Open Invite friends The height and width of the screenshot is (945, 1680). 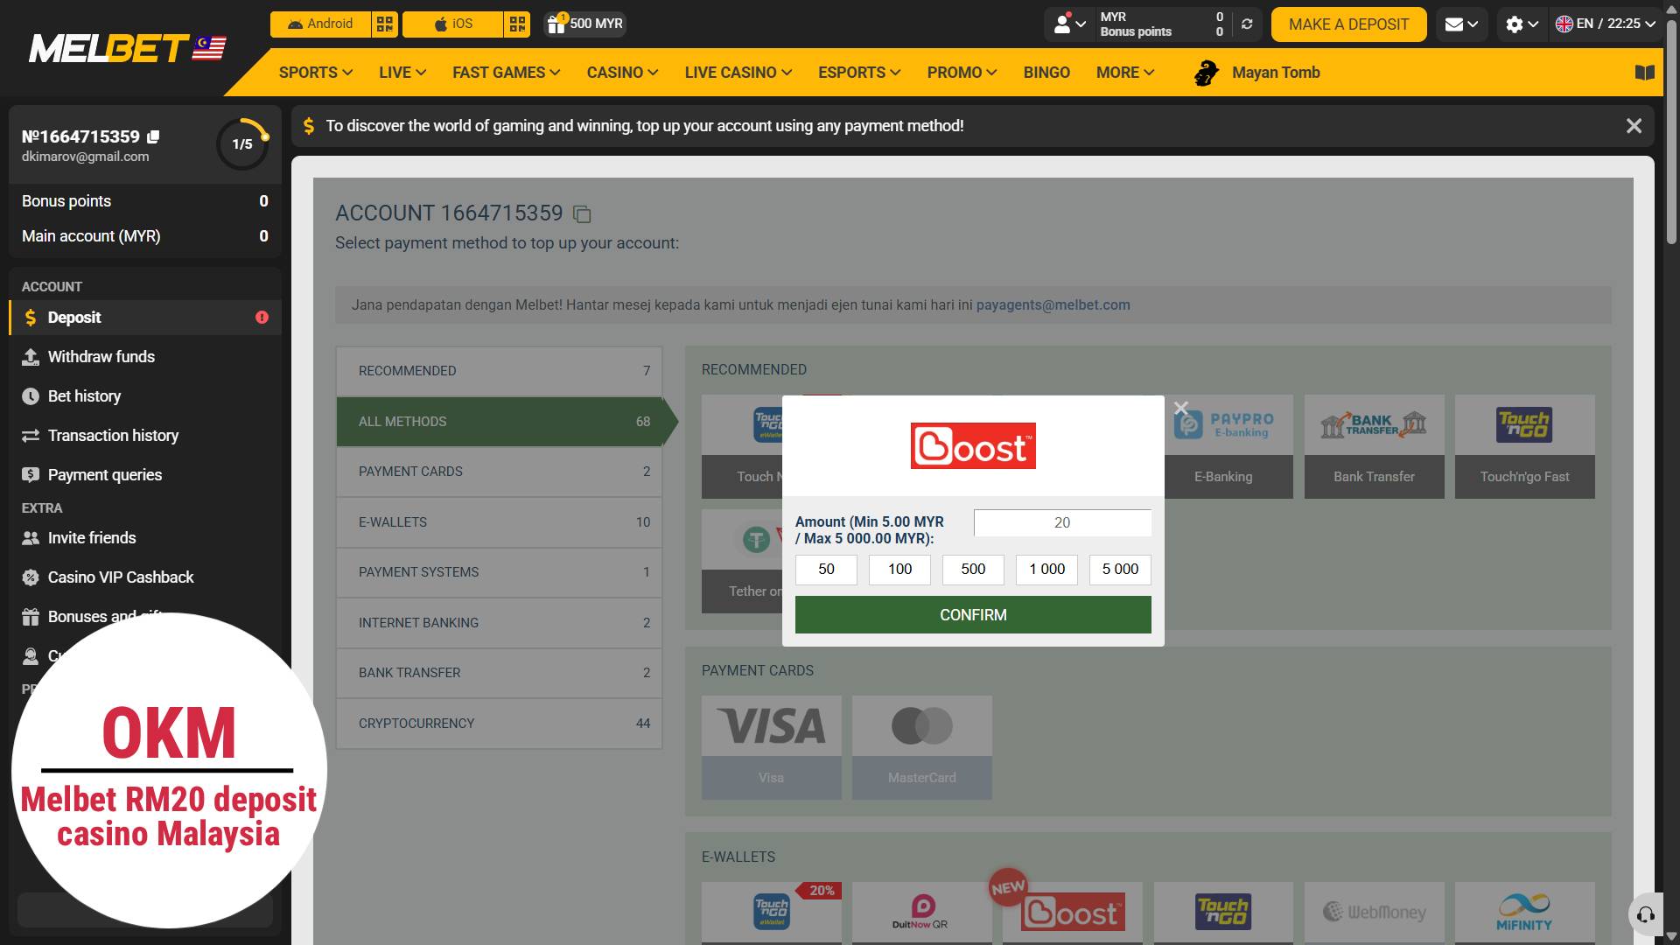click(x=145, y=538)
